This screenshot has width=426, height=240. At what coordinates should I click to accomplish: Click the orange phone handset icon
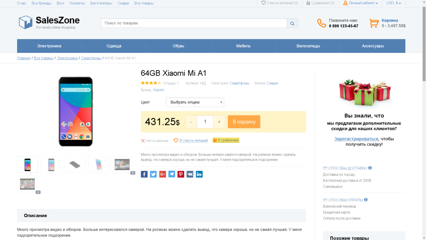tap(322, 23)
